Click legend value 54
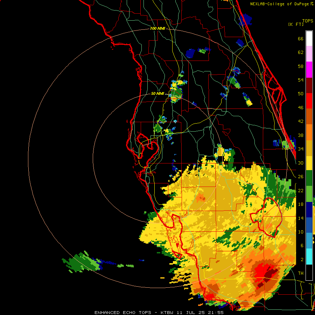Image resolution: width=315 pixels, height=315 pixels. pyautogui.click(x=301, y=80)
